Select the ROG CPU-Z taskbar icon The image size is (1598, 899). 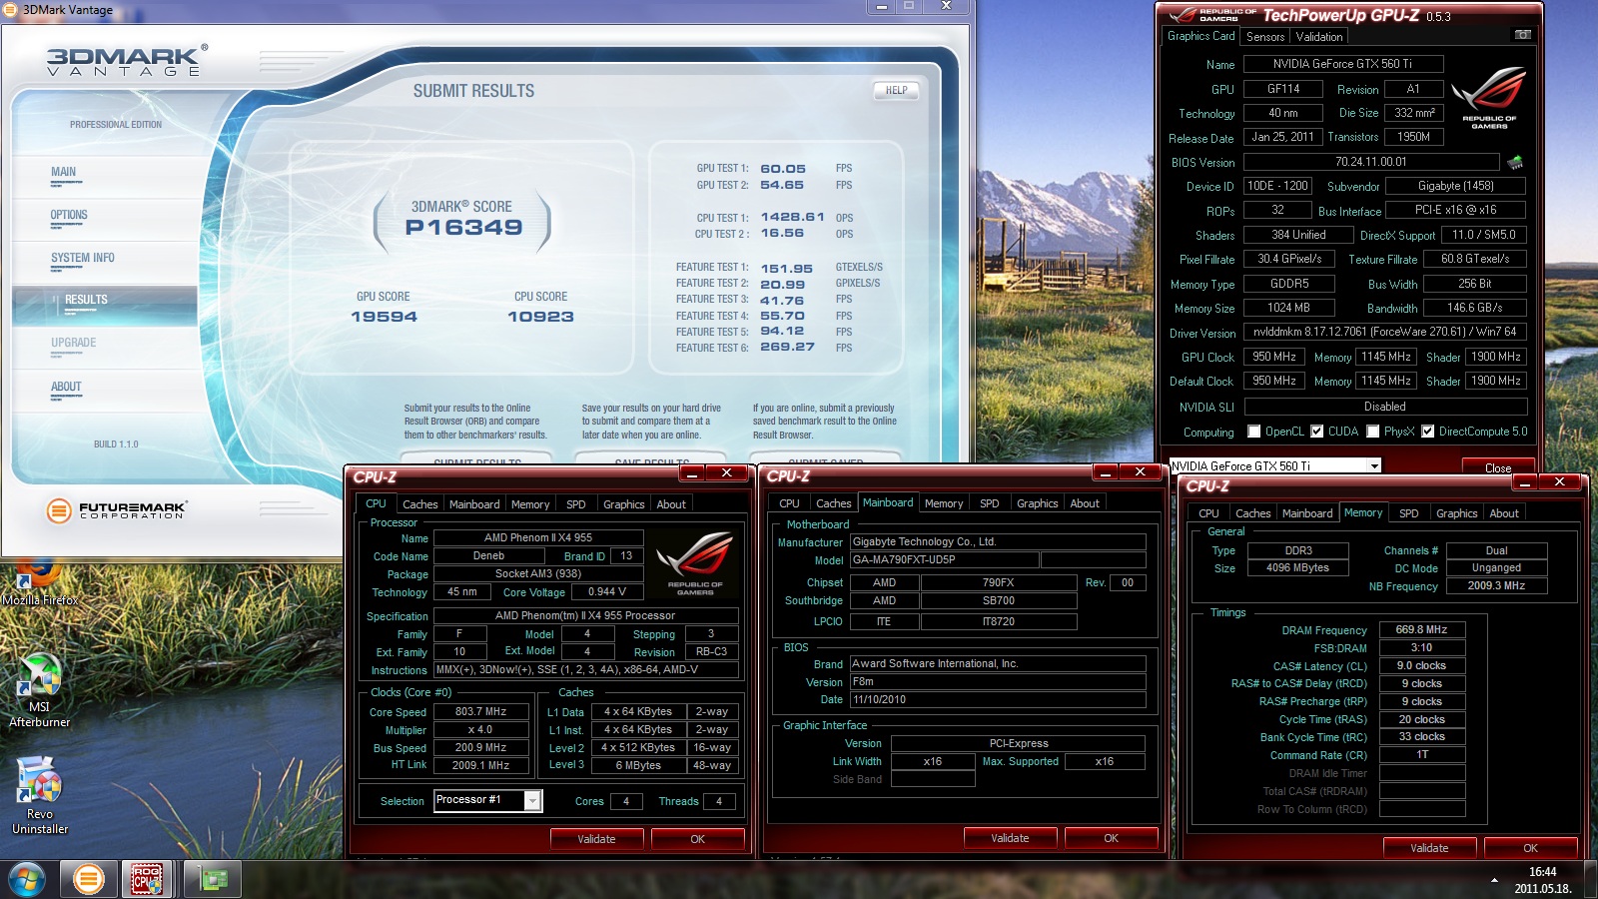(147, 880)
